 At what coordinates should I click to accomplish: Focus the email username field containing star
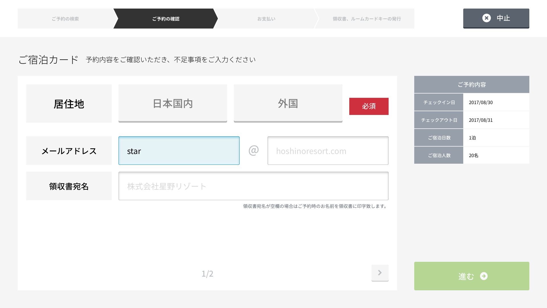(179, 151)
